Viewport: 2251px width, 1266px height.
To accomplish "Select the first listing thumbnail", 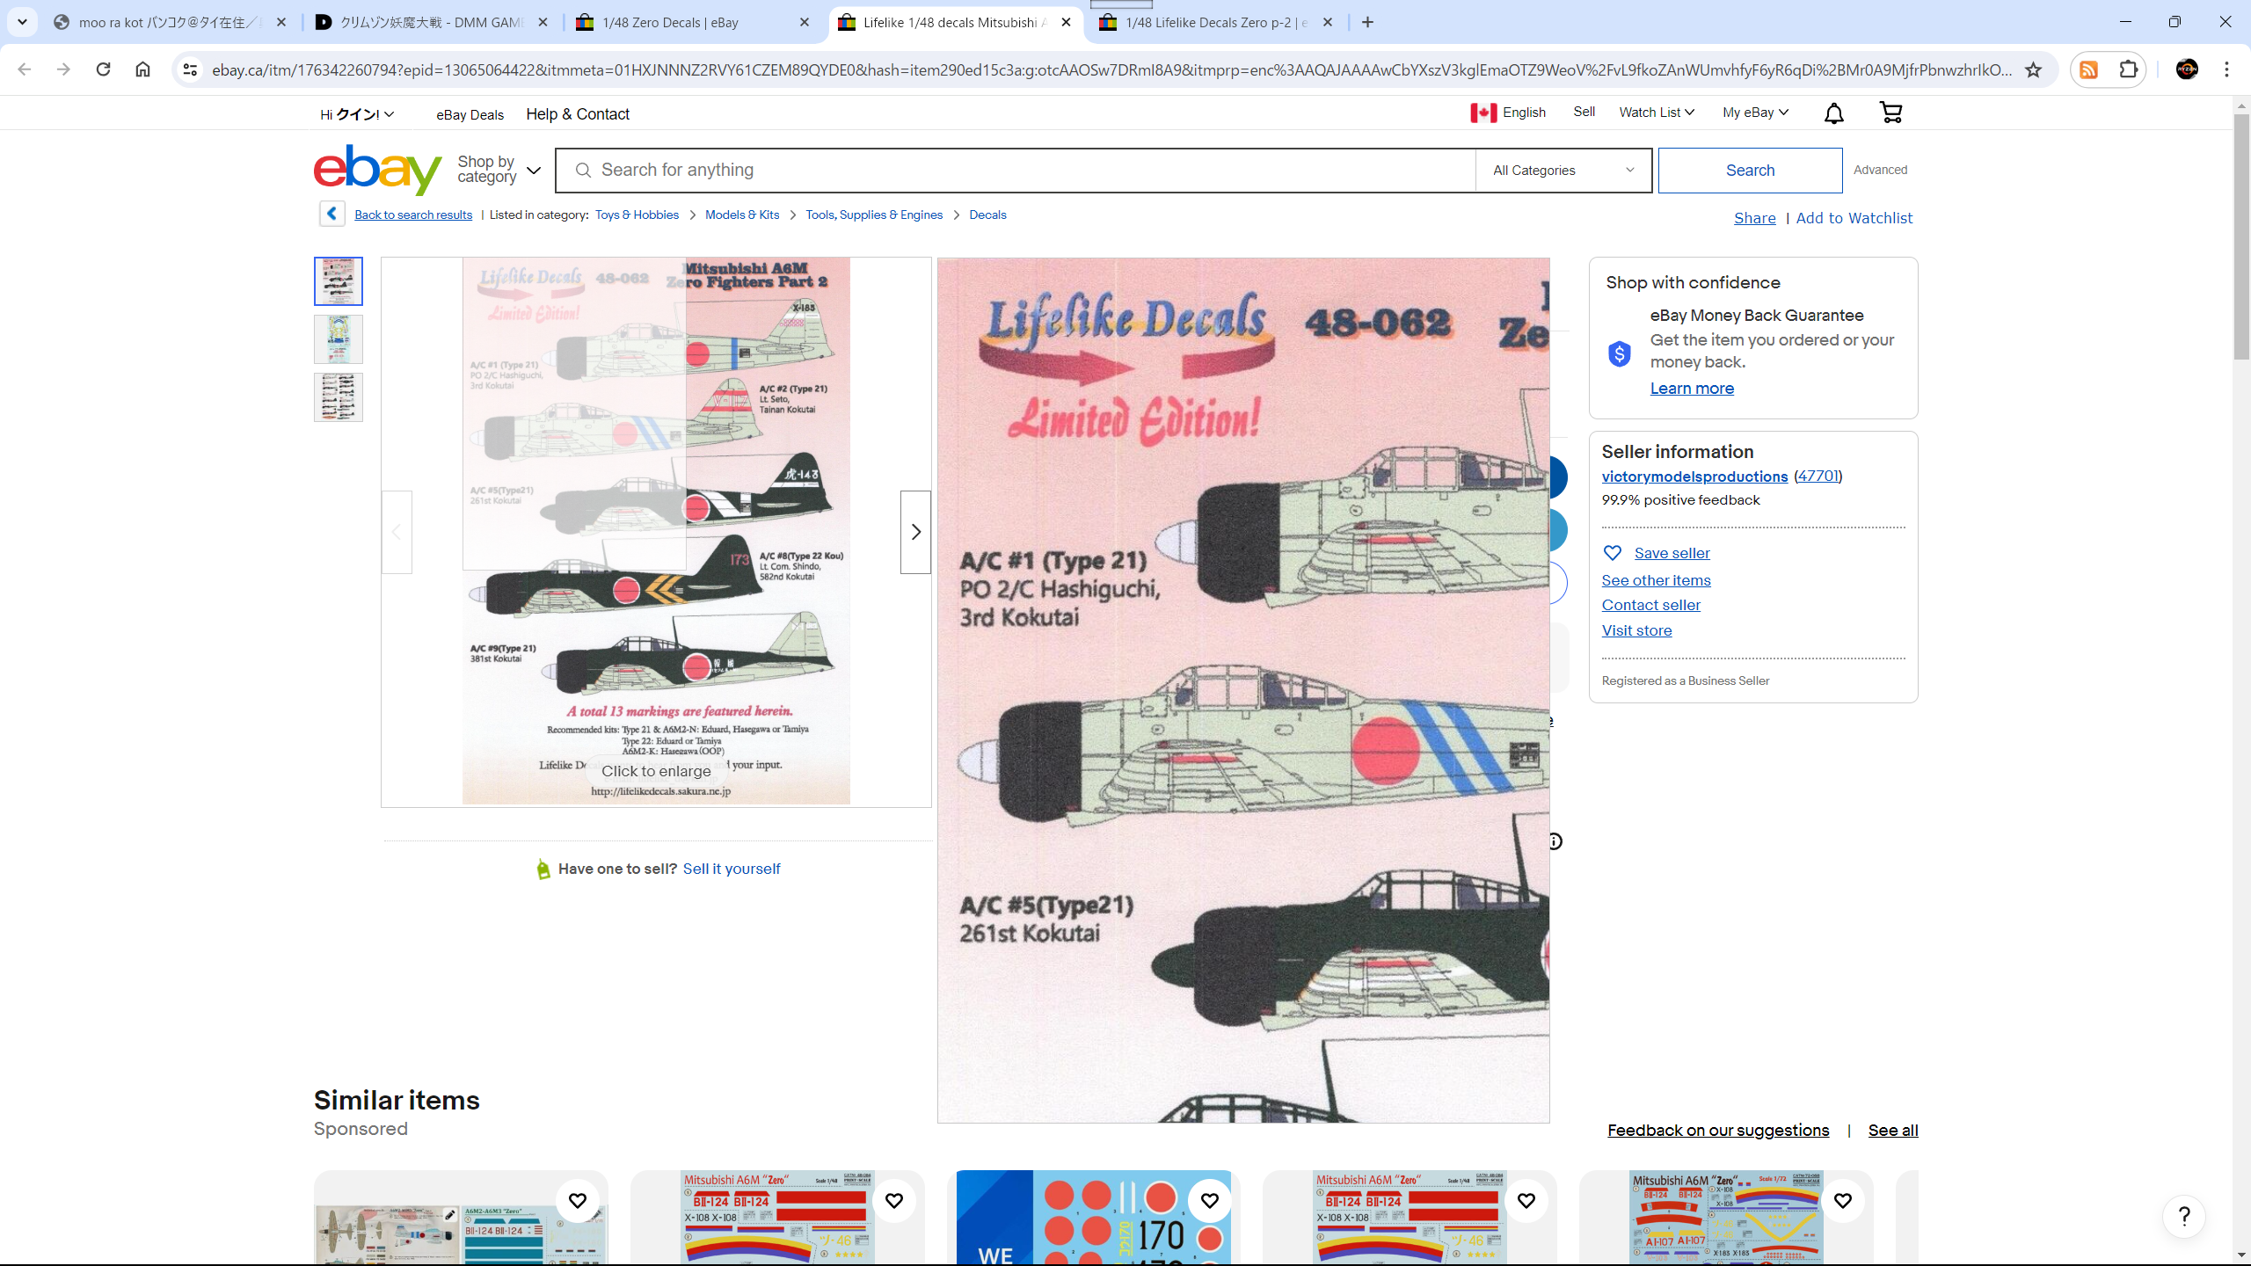I will click(339, 281).
